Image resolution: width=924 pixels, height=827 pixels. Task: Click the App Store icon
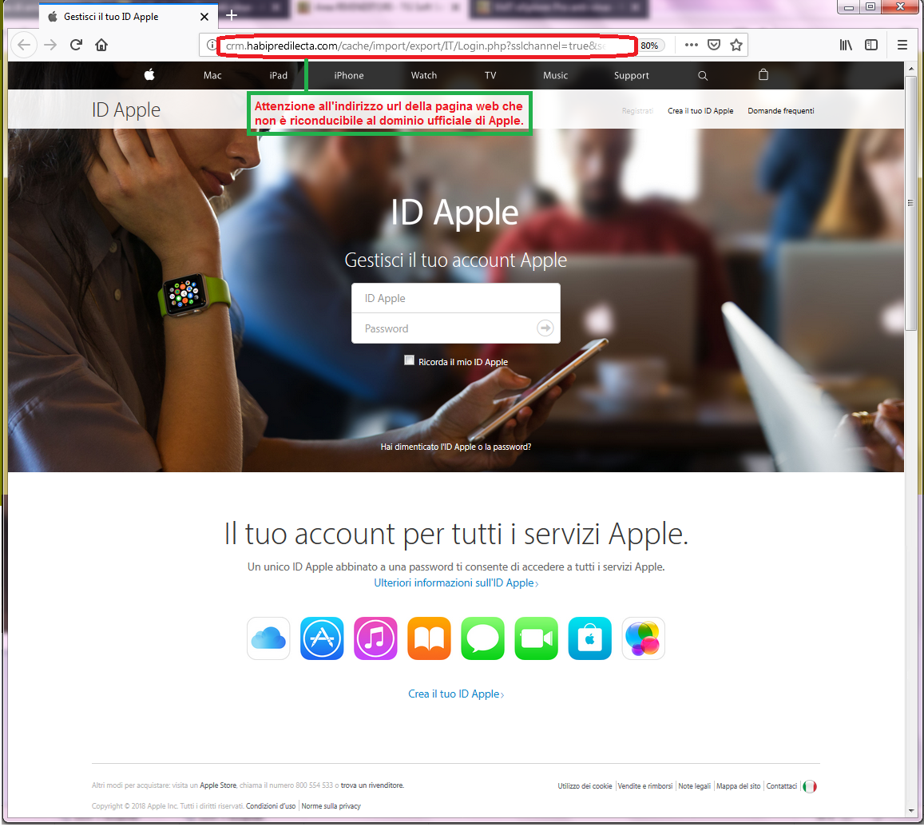tap(322, 638)
